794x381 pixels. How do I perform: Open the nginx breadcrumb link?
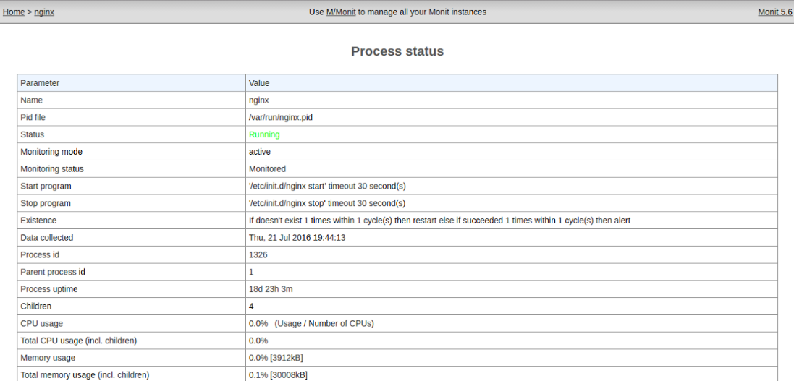[x=44, y=12]
